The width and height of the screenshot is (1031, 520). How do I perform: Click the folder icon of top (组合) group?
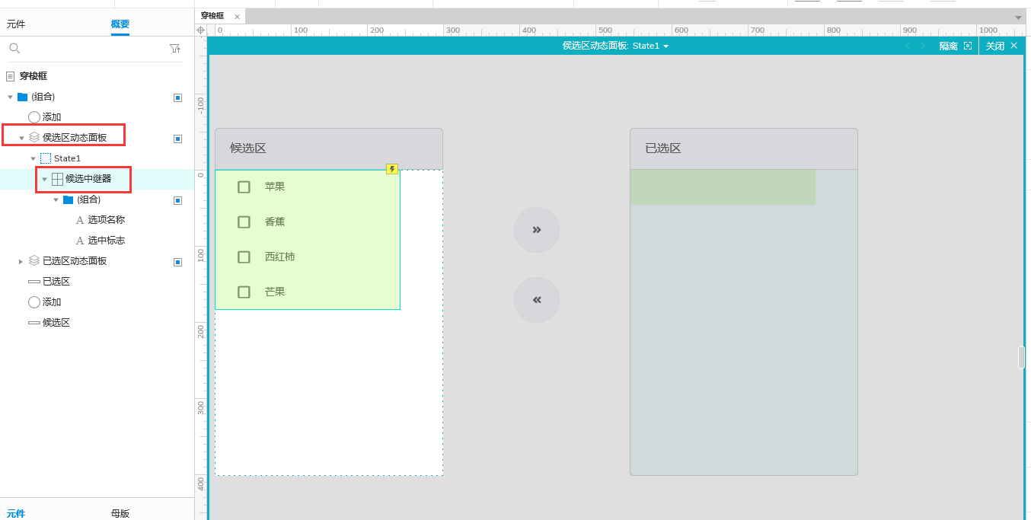22,97
